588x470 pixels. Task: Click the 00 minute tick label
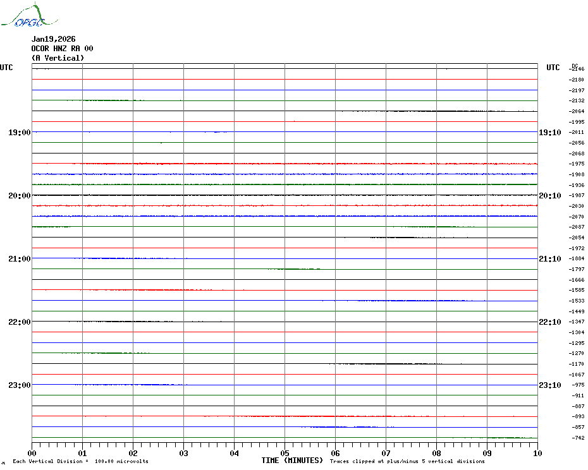(32, 453)
